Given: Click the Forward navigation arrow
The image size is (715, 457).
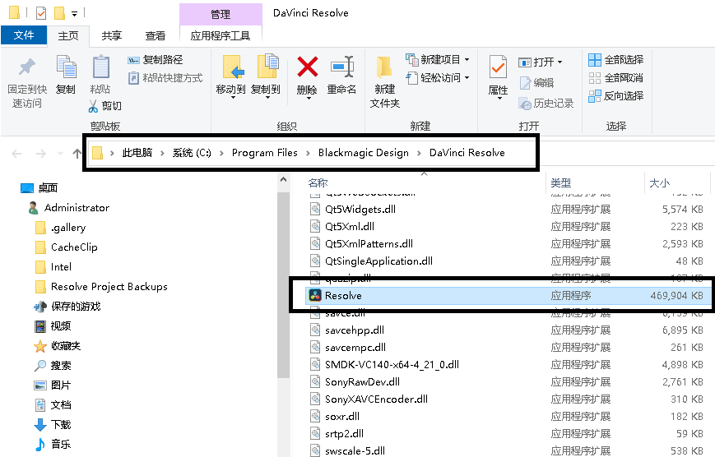Looking at the screenshot, I should tap(41, 154).
